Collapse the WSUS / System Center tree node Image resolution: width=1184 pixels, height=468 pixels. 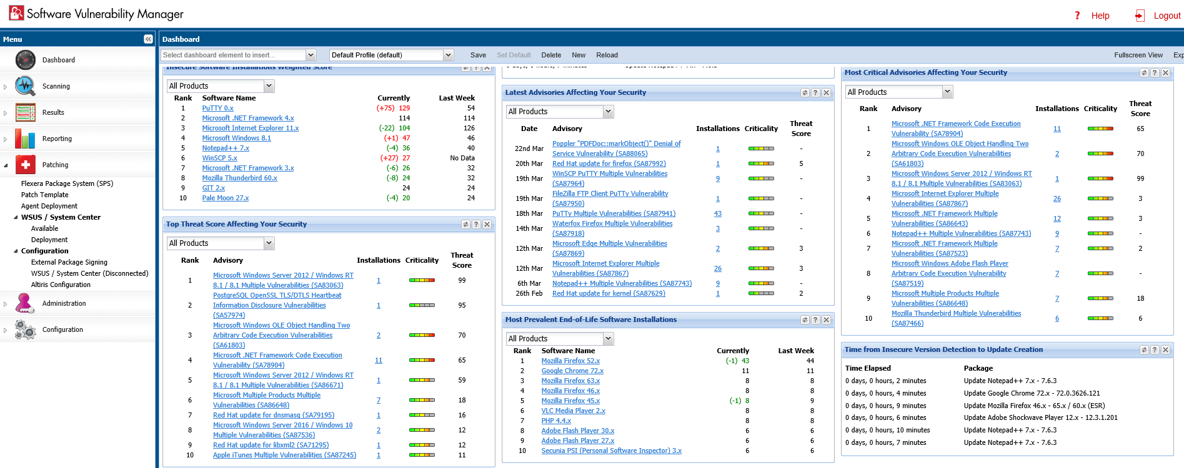click(x=16, y=218)
